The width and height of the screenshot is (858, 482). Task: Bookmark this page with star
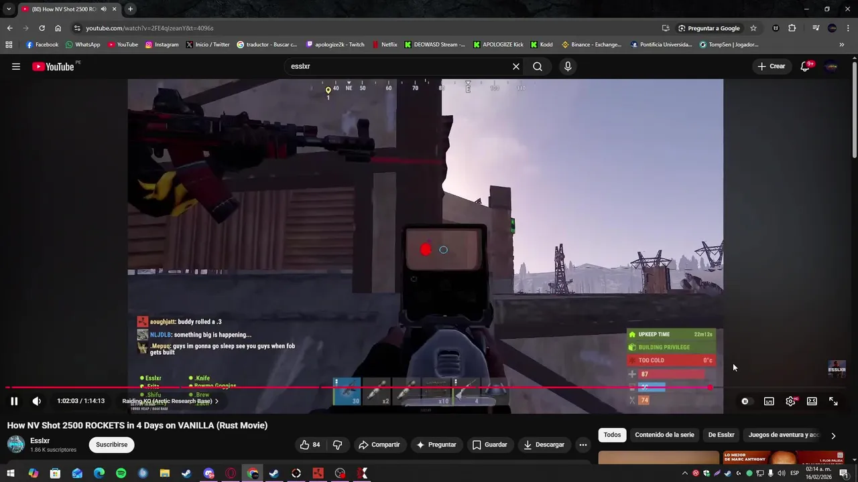point(753,28)
